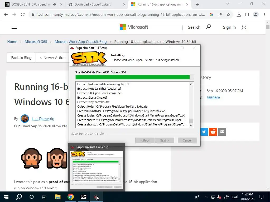Click the Cancel button in installer

point(187,140)
